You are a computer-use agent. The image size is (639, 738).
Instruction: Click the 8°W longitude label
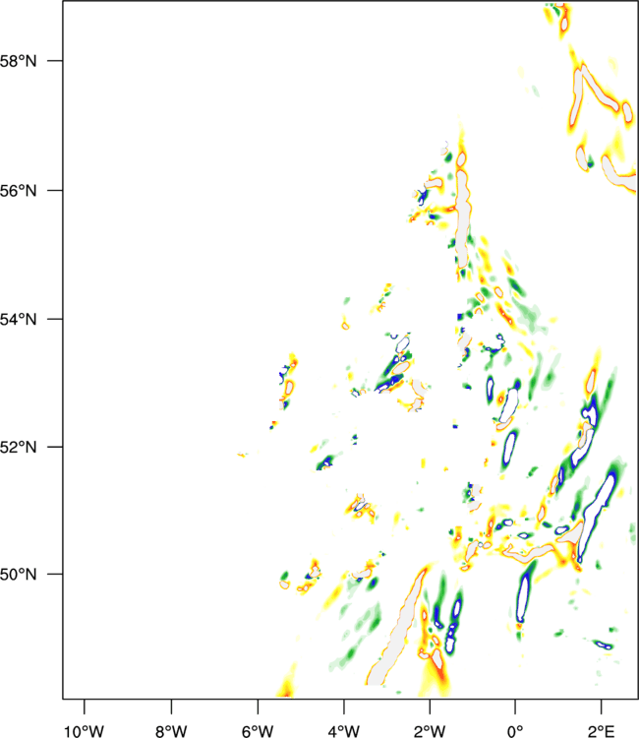[x=171, y=731]
